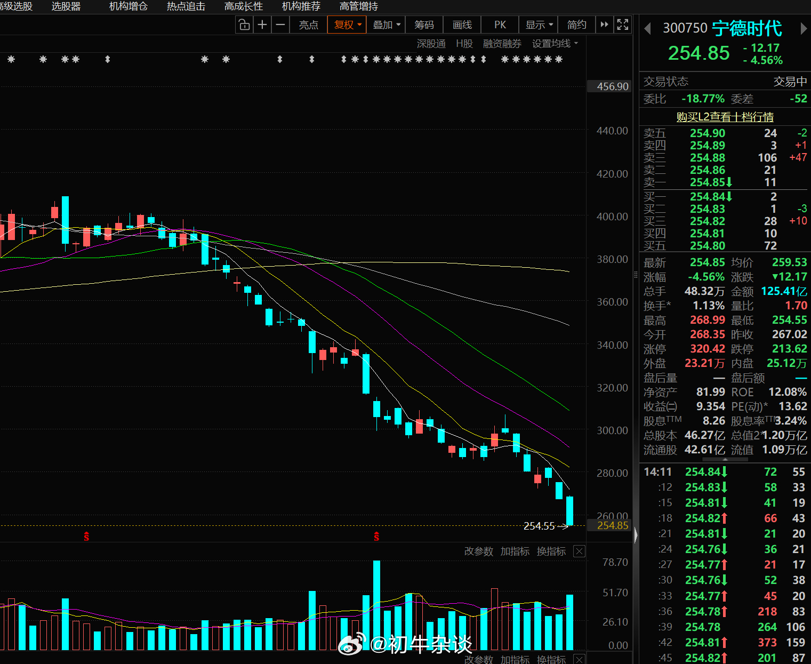811x664 pixels.
Task: Click the 深股通 tag
Action: pos(431,44)
